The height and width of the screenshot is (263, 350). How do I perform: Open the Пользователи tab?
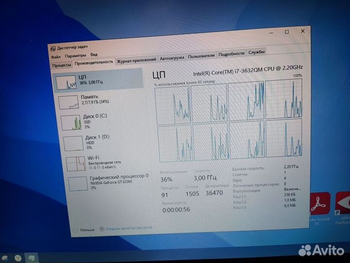[201, 56]
